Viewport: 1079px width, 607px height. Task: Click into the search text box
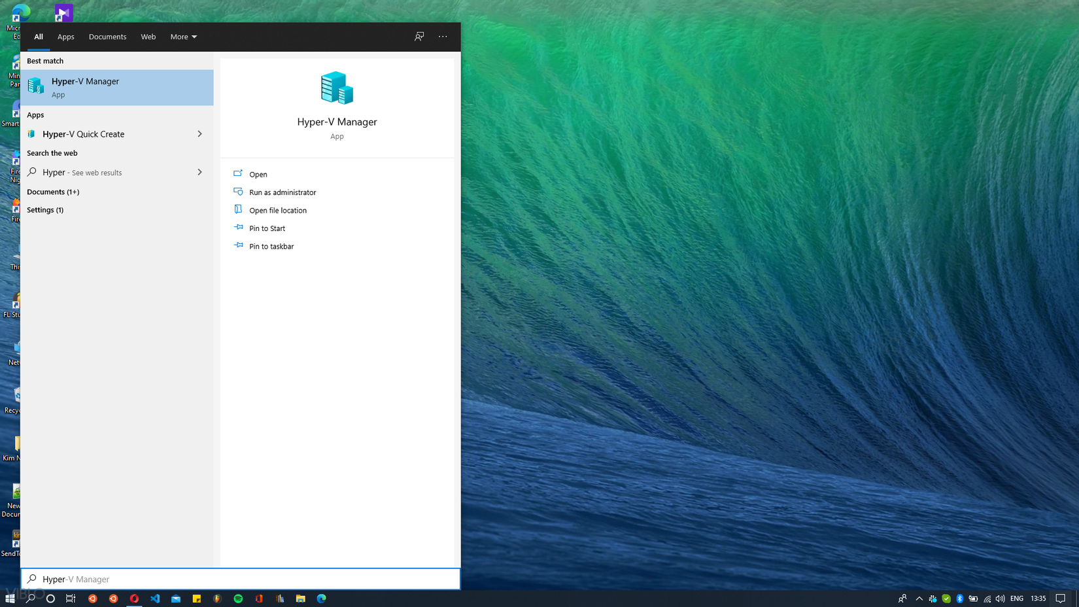click(241, 579)
